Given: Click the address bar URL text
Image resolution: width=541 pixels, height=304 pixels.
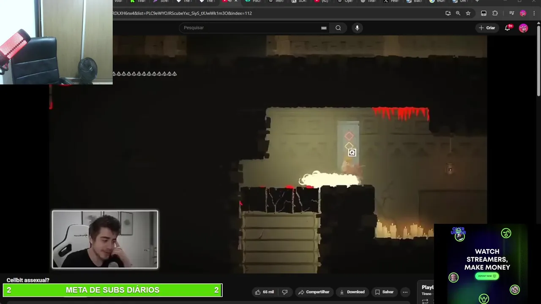Looking at the screenshot, I should pos(182,13).
